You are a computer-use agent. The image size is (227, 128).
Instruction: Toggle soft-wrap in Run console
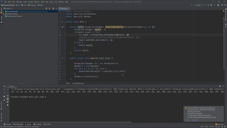(8, 96)
